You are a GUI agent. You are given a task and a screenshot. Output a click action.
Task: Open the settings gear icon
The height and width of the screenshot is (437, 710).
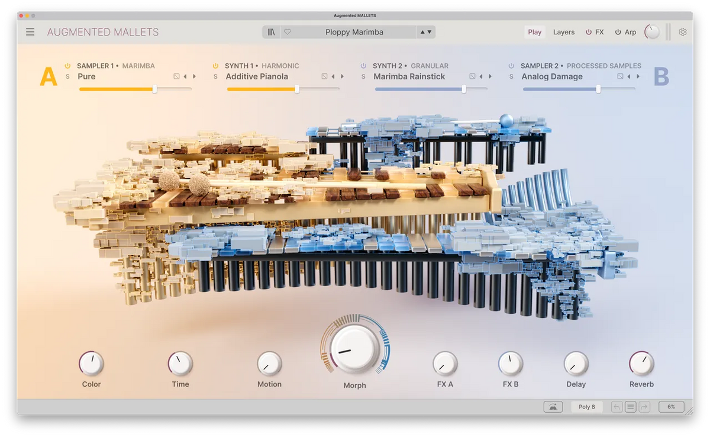coord(683,32)
